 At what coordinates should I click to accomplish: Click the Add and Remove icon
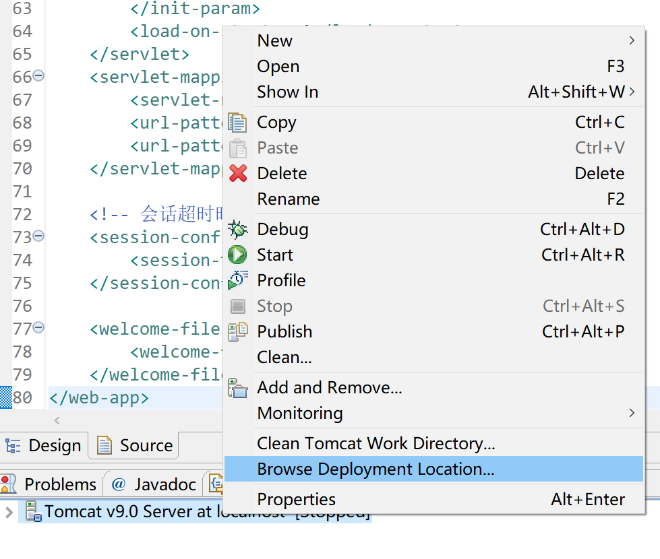point(237,388)
